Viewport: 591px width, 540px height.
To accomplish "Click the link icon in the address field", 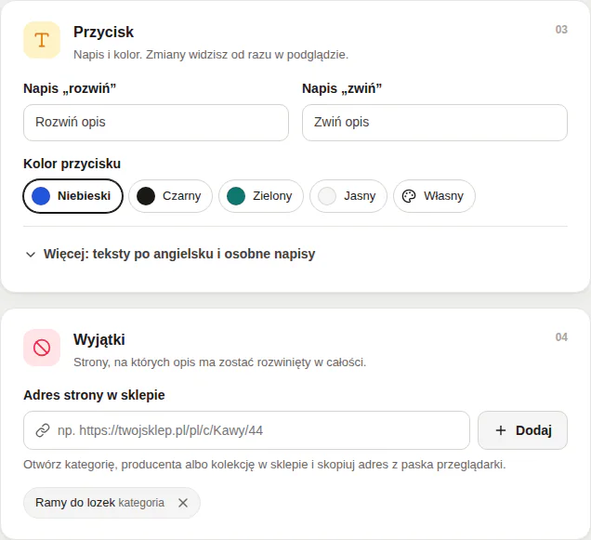I will pyautogui.click(x=43, y=430).
